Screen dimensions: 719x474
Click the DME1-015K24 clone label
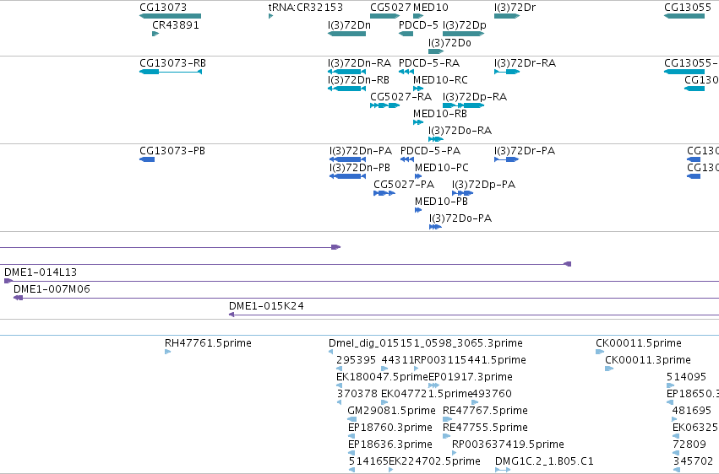266,305
